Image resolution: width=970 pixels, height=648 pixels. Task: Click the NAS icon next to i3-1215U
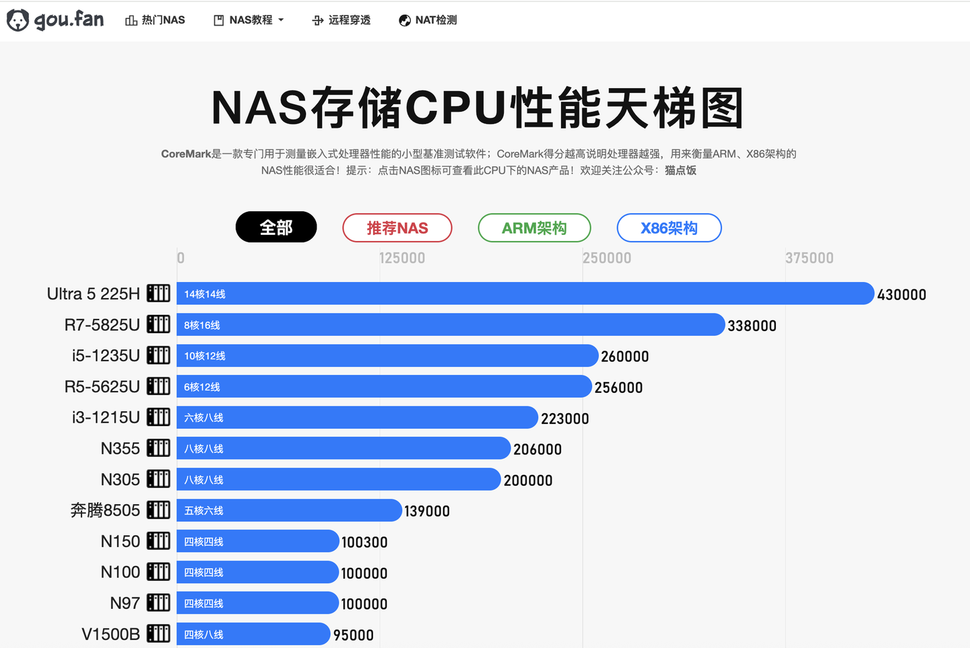pyautogui.click(x=158, y=417)
